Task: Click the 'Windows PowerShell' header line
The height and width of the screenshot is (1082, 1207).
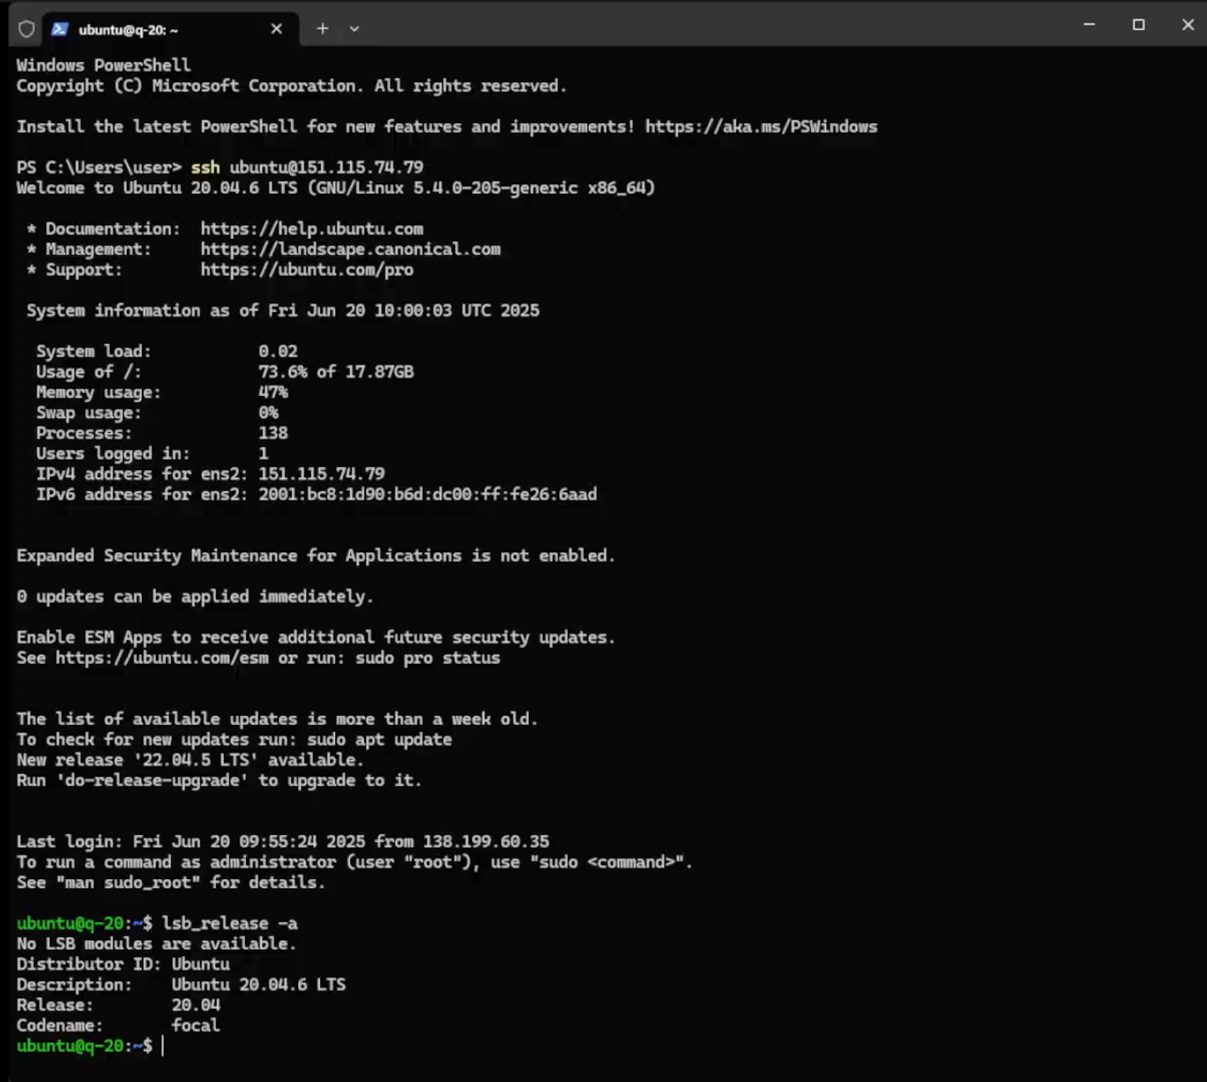Action: tap(103, 66)
